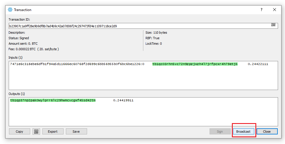This screenshot has width=285, height=144.
Task: Select the highlighted output address tb1qp37np2...
Action: point(53,100)
